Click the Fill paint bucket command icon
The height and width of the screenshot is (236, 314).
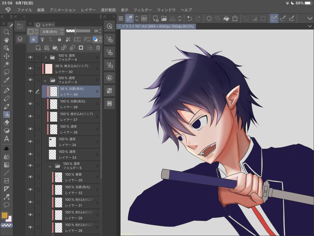[226, 19]
